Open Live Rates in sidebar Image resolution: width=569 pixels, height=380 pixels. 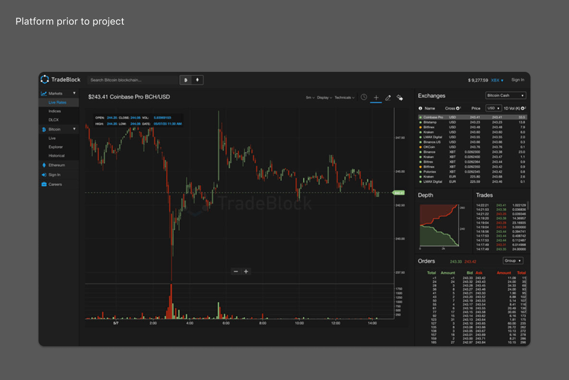click(57, 102)
